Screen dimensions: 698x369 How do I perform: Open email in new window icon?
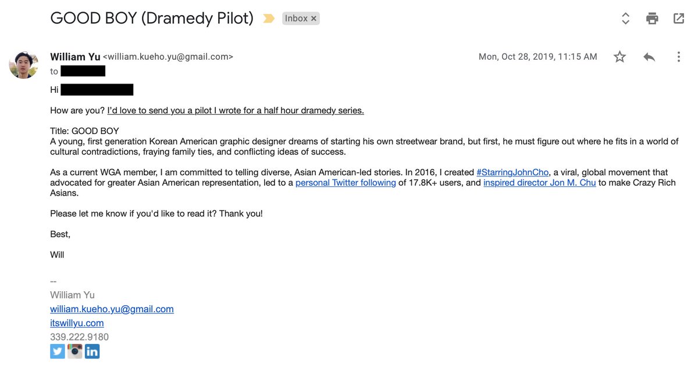click(x=679, y=18)
